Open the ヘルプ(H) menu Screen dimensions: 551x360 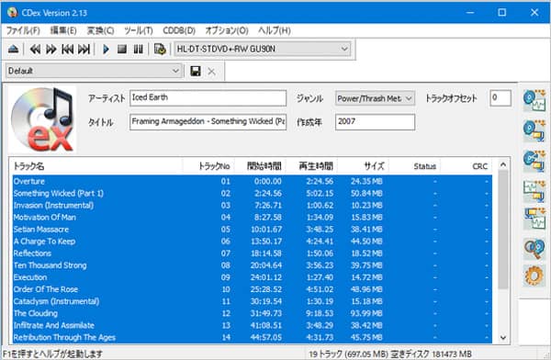pyautogui.click(x=274, y=30)
